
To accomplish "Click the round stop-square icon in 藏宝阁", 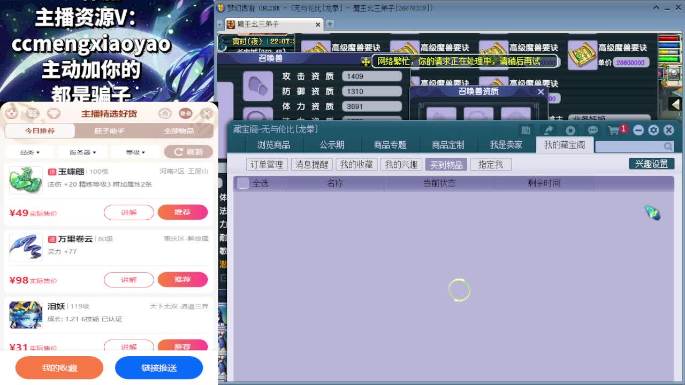I will pyautogui.click(x=570, y=130).
